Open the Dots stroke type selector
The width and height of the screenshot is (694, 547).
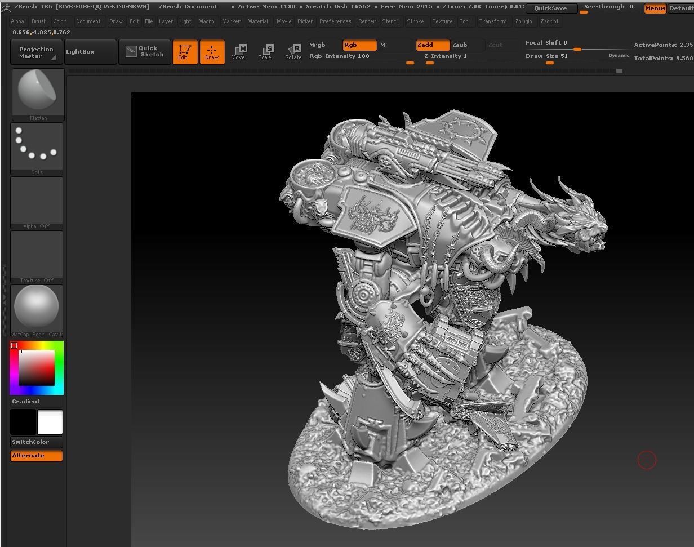[x=37, y=149]
